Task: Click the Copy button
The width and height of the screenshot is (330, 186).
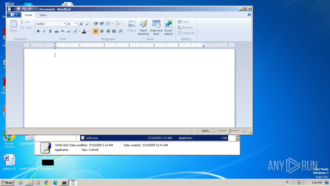Action: 26,27
